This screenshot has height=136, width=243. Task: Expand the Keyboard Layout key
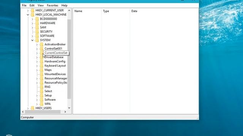(x=37, y=66)
